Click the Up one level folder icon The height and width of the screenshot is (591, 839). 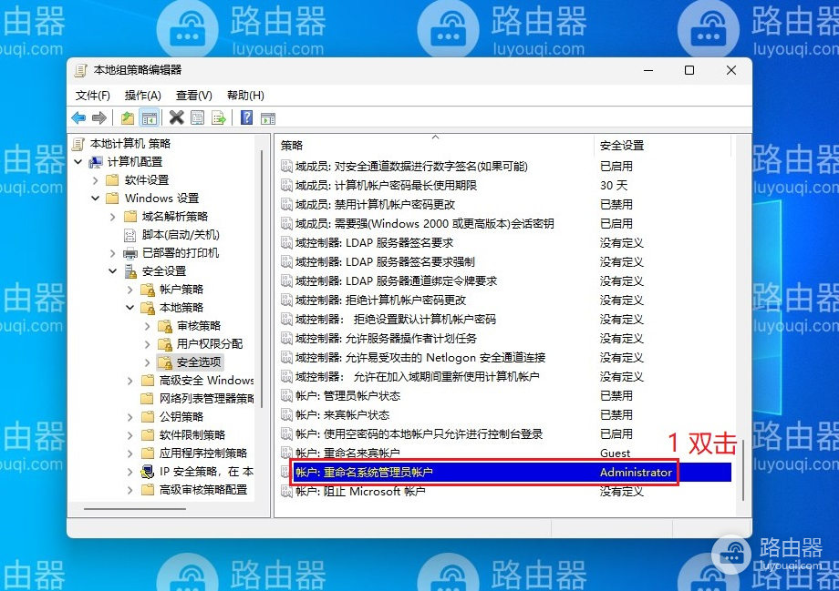[x=128, y=117]
